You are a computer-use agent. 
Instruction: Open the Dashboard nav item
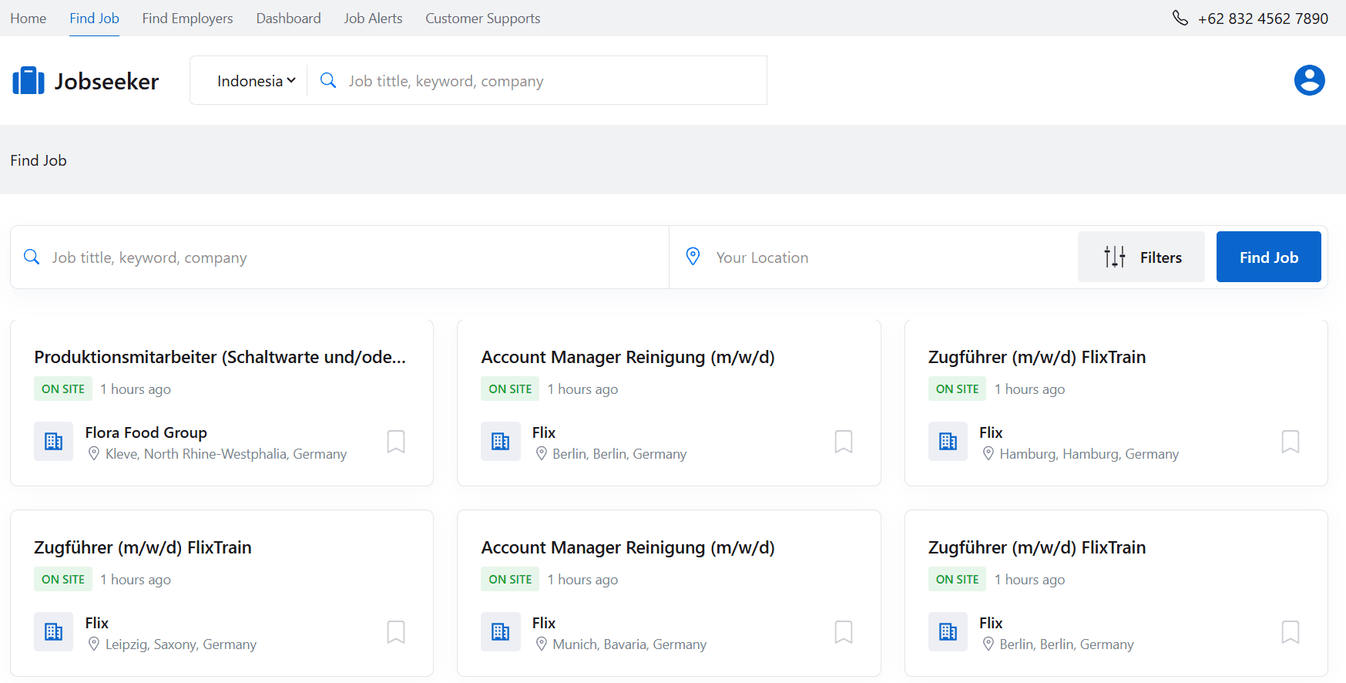288,18
